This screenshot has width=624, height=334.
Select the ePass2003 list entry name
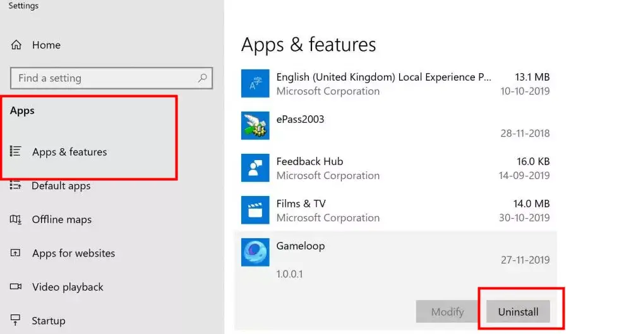[300, 119]
